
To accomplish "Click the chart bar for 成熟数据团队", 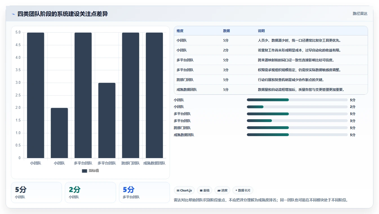I will click(154, 95).
